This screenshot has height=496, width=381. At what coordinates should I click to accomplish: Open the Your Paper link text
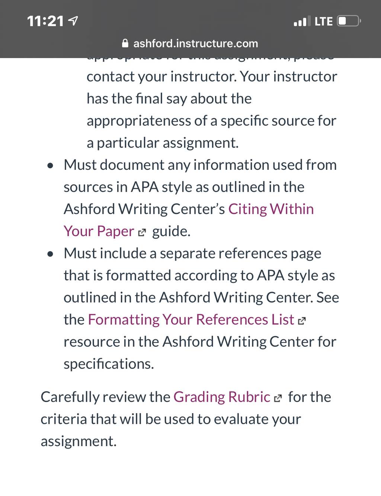[x=99, y=231]
